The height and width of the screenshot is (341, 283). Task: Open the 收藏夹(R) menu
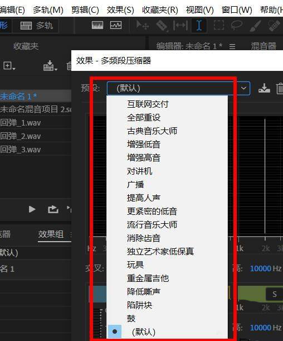[x=160, y=10]
